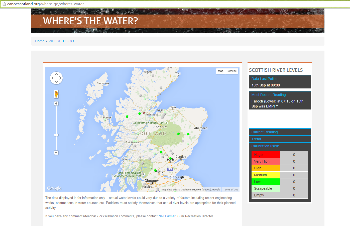Select the bright green marker between Portree and Inverness
This screenshot has height=226, width=350.
pyautogui.click(x=127, y=117)
